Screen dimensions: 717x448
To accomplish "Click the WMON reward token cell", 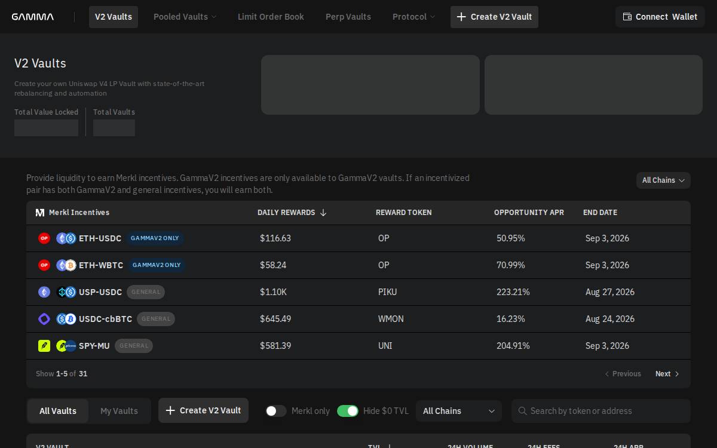I will click(x=391, y=319).
